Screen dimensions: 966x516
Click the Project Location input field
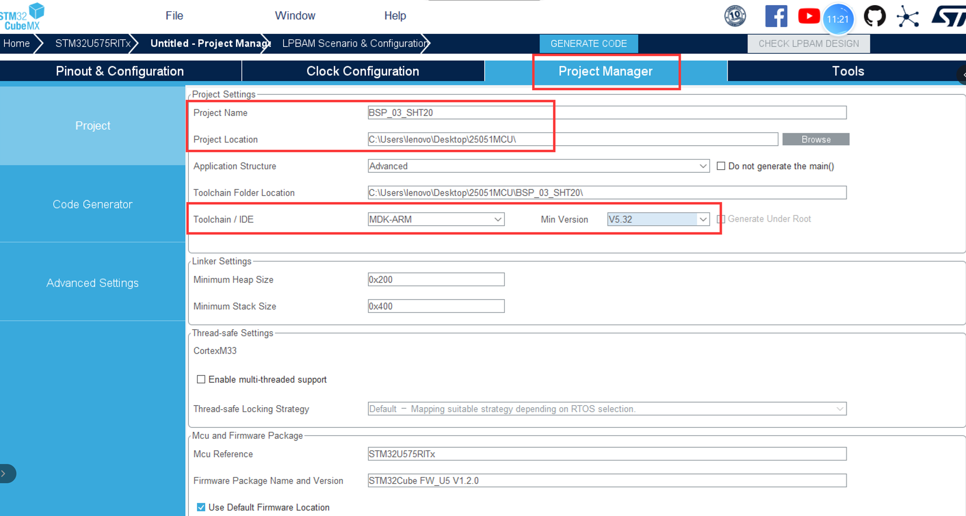coord(573,140)
